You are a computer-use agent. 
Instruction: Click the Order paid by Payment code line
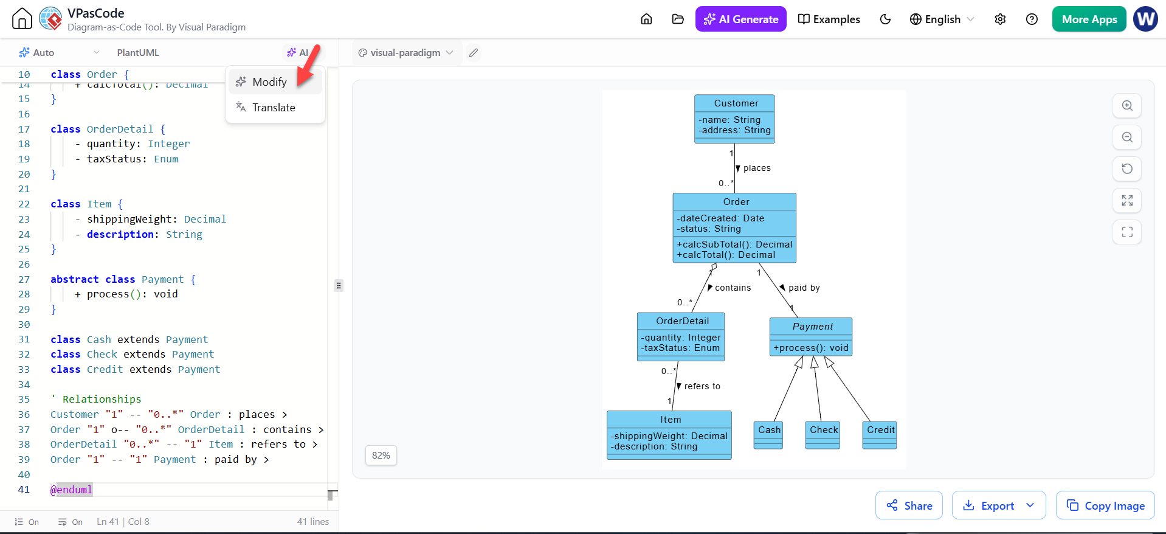click(160, 459)
